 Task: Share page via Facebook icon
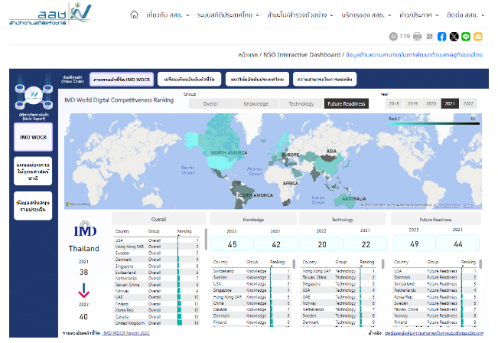[x=442, y=37]
